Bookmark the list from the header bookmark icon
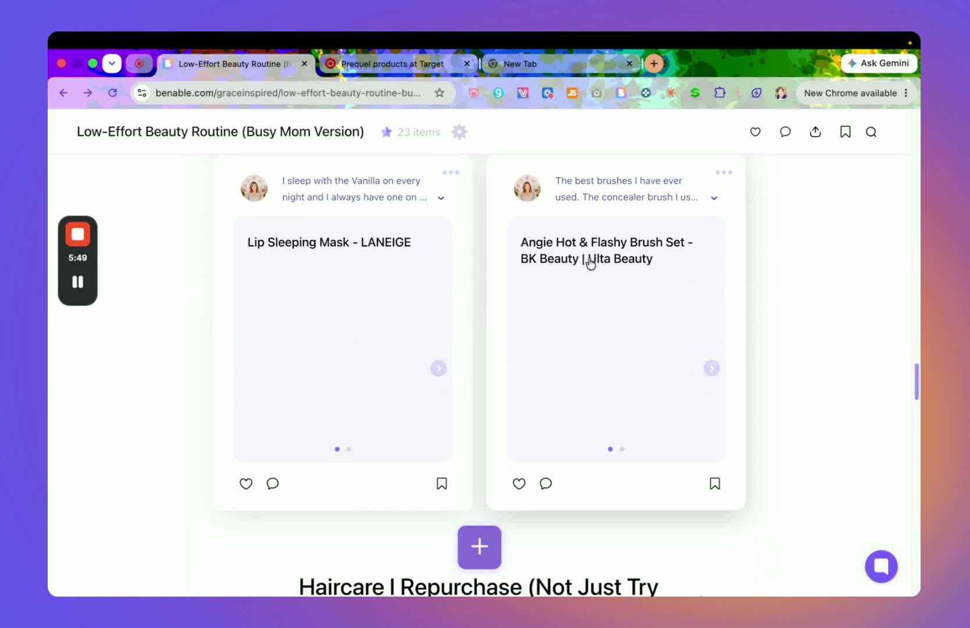970x628 pixels. point(846,132)
